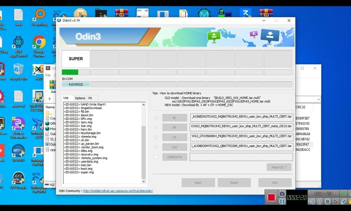Click the USERDATA file path field
The image size is (351, 211).
(241, 157)
